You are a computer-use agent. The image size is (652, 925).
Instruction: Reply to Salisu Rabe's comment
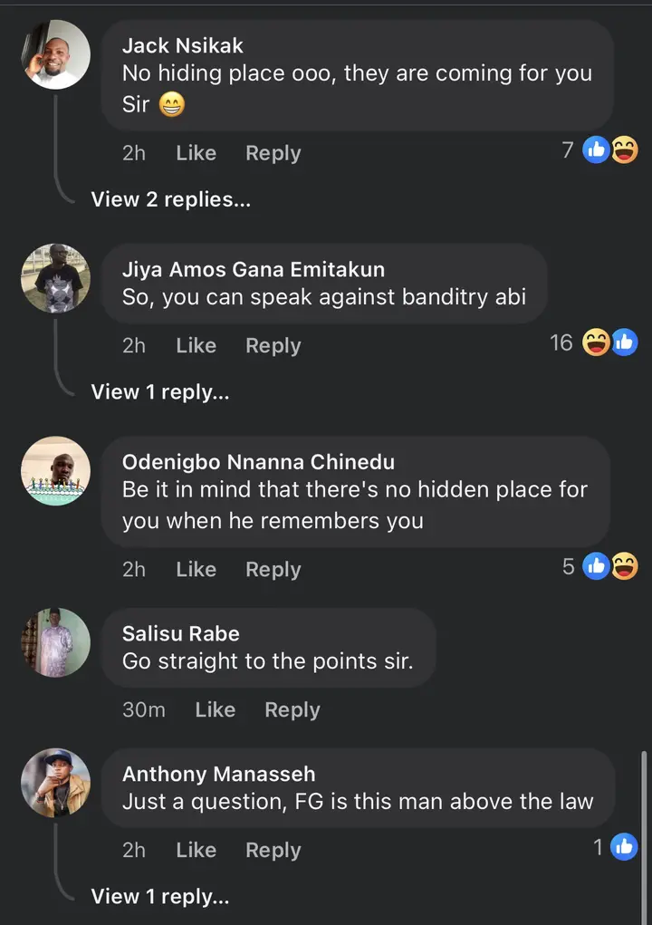(x=292, y=709)
